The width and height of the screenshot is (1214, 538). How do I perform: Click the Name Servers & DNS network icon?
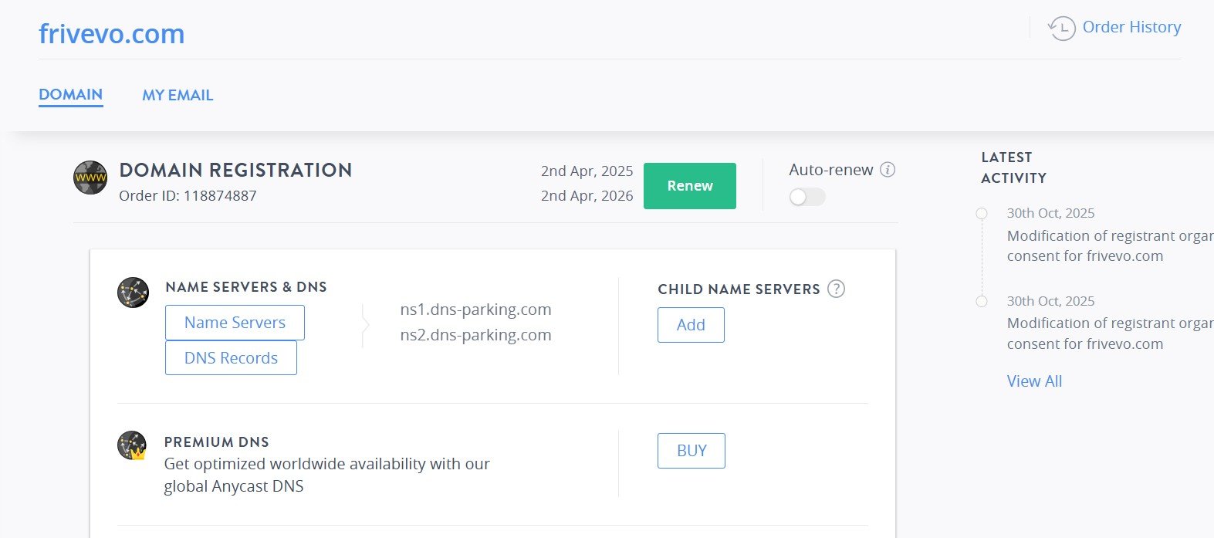point(133,293)
